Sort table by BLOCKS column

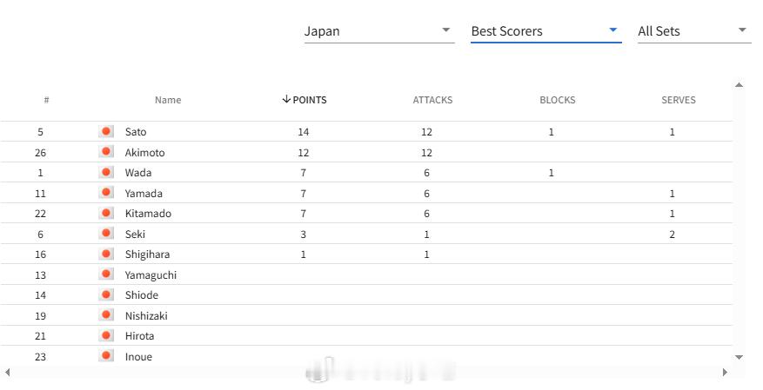pos(557,100)
